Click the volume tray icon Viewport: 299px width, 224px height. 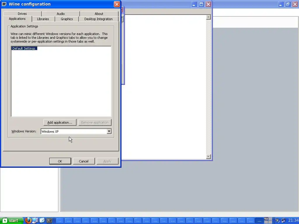[x=277, y=220]
